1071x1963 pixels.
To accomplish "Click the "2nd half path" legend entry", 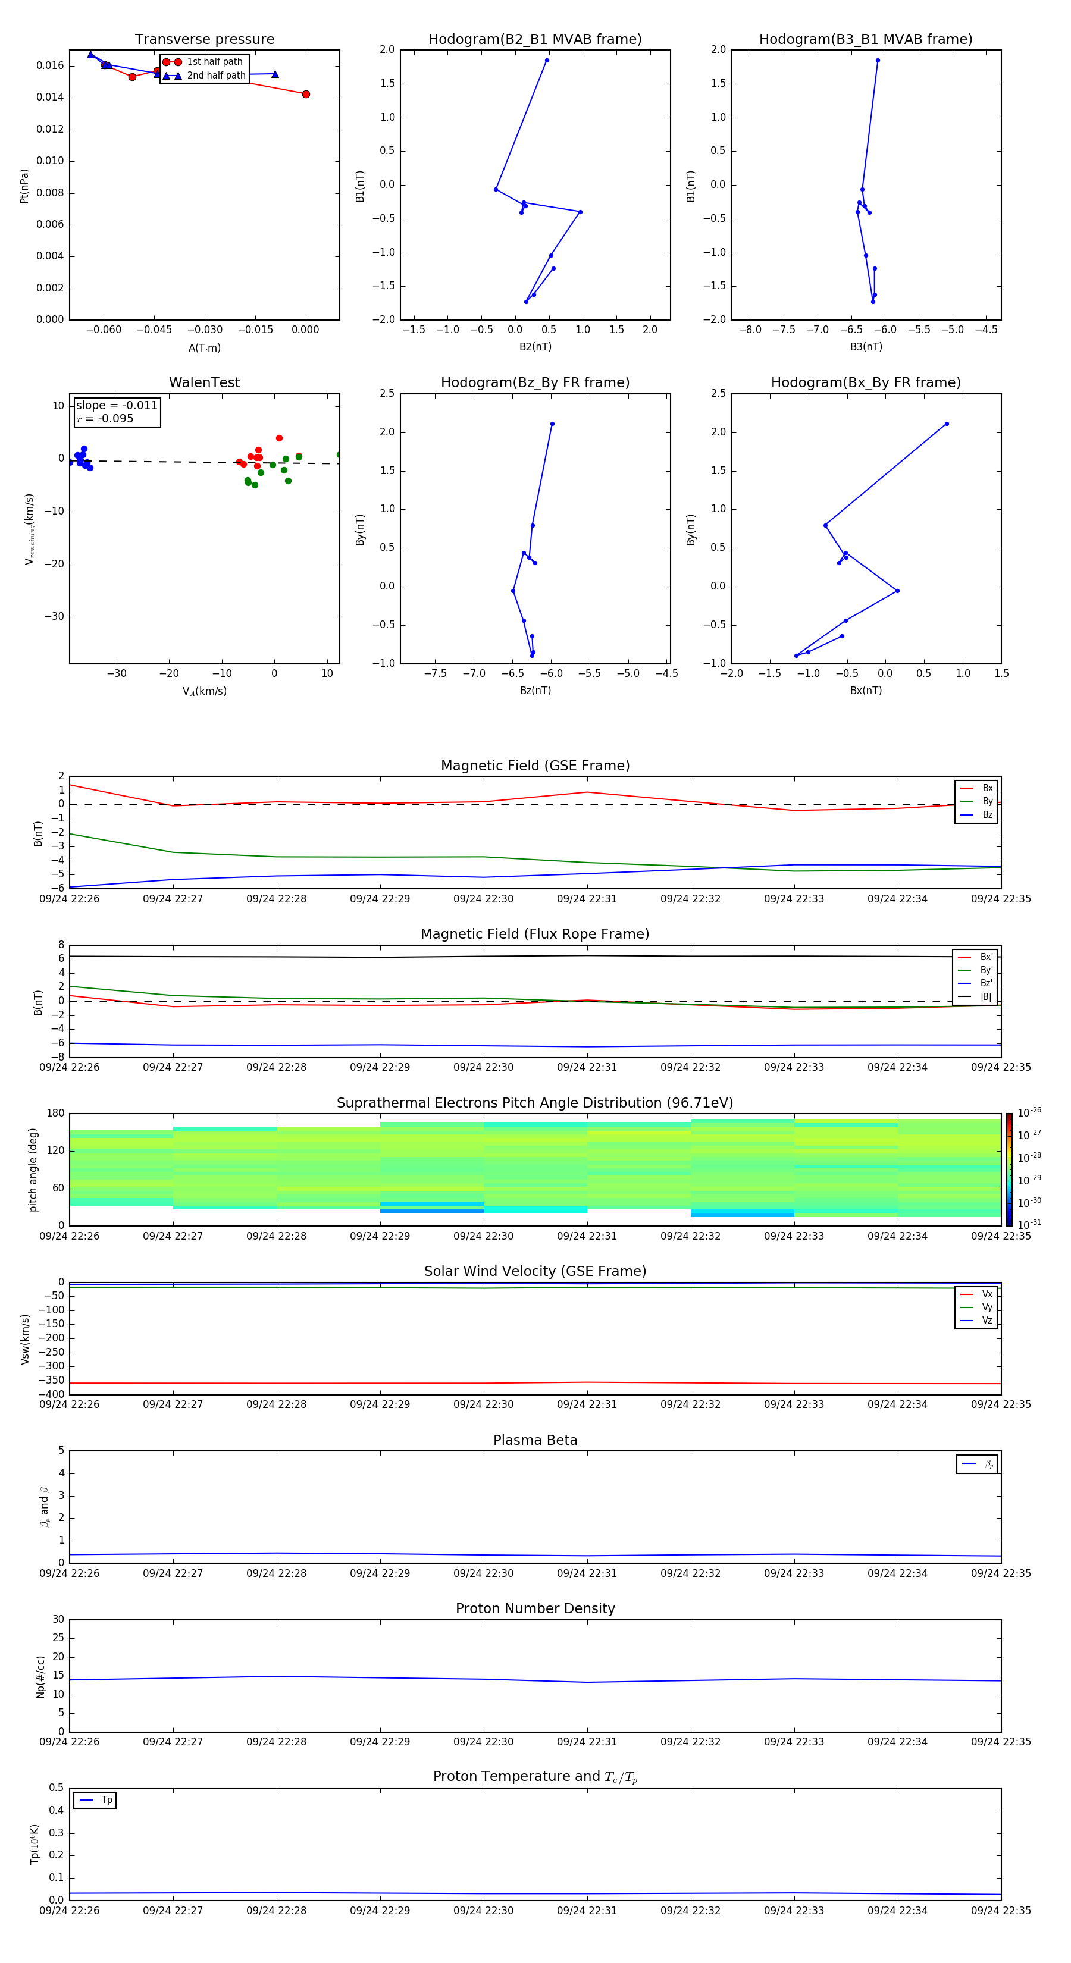I will coord(204,76).
